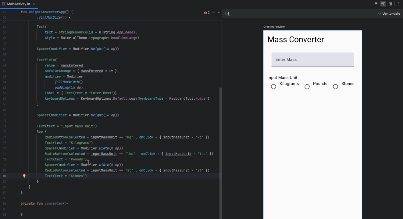Click the RadioButton line for "lbs"
The image size is (403, 219).
click(x=129, y=154)
